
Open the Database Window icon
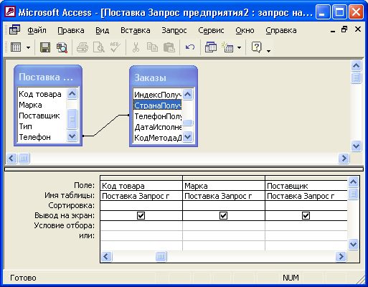[x=211, y=47]
